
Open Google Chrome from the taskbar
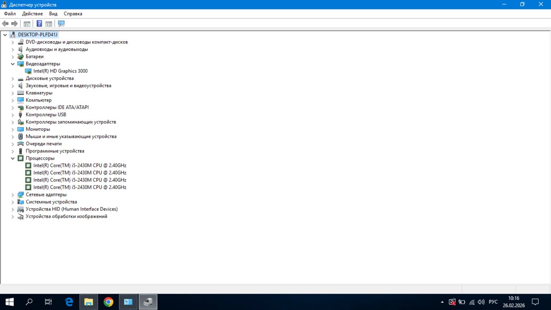click(x=108, y=302)
